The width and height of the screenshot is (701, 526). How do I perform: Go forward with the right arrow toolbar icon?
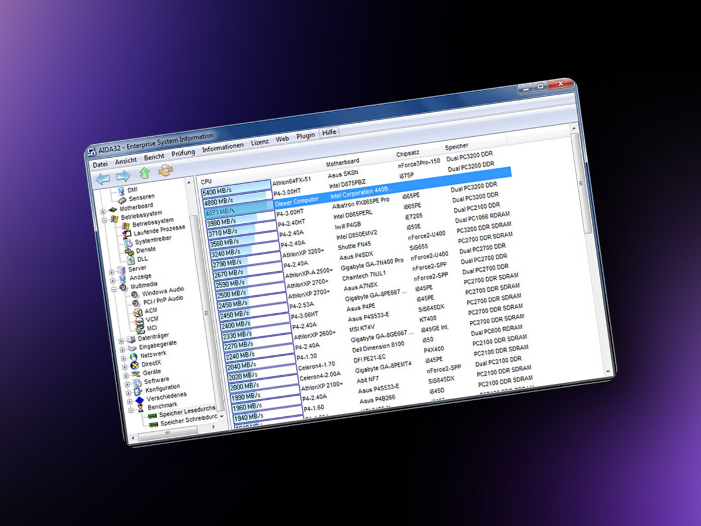point(123,176)
